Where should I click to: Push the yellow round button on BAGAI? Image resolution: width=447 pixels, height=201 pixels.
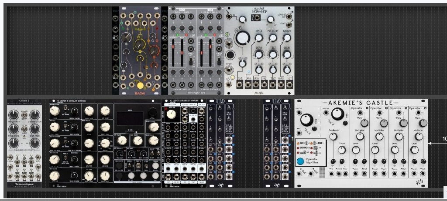[x=140, y=85]
